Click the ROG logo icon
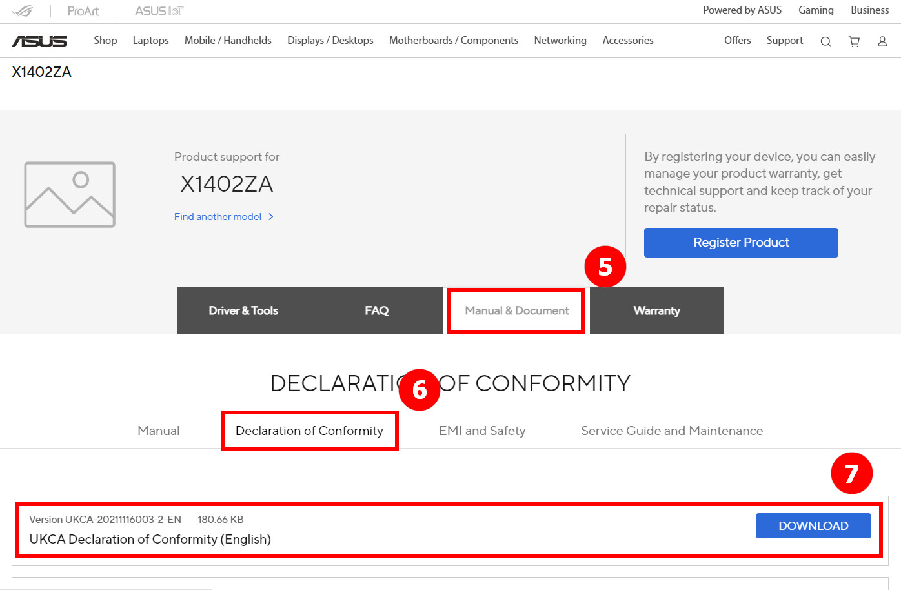Image resolution: width=901 pixels, height=590 pixels. 22,11
